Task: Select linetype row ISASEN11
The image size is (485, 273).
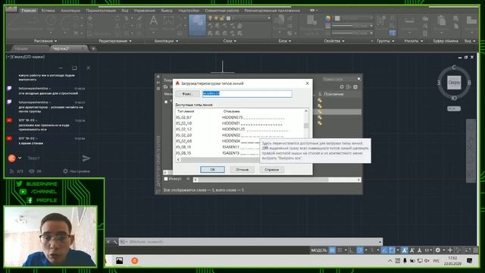Action: 217,147
